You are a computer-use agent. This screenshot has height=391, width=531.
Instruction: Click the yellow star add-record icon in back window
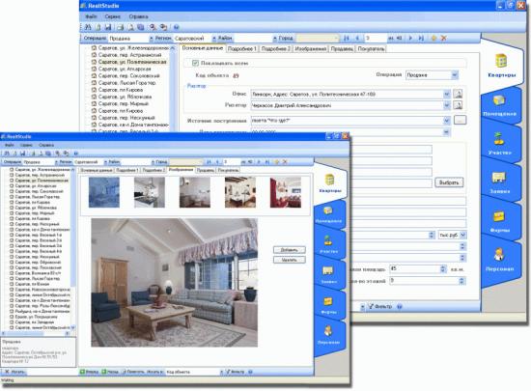[x=433, y=39]
